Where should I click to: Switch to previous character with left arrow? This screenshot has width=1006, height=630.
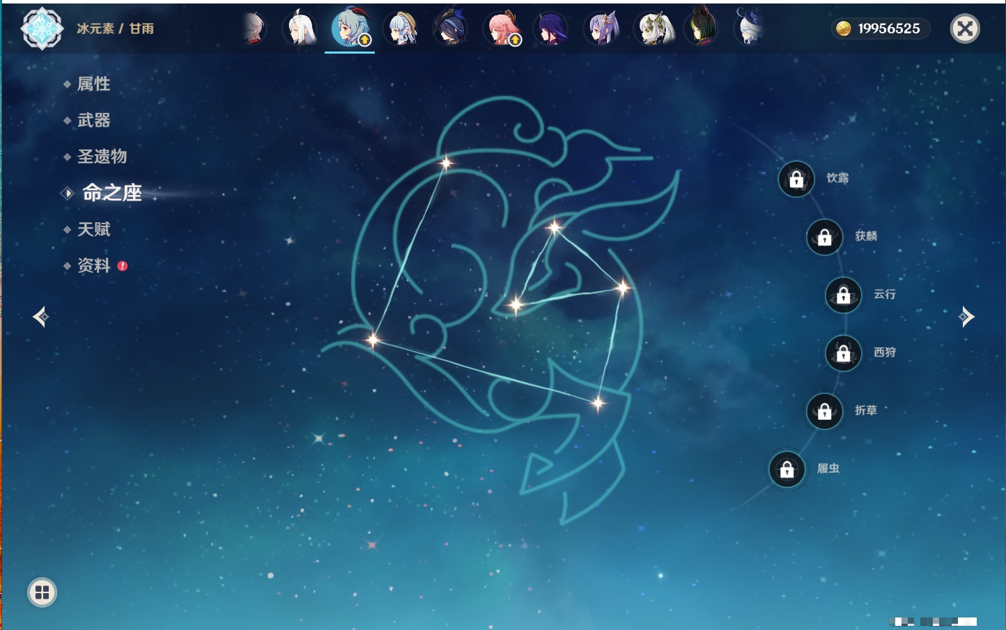click(41, 317)
